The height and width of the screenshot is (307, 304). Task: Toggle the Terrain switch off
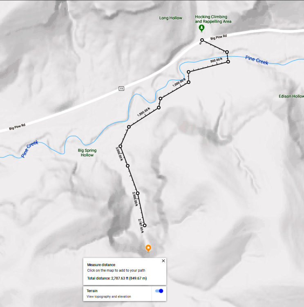(x=159, y=291)
